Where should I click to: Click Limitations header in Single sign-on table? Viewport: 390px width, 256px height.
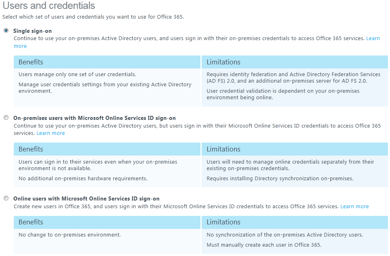(x=223, y=62)
